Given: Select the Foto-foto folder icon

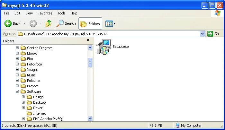Looking at the screenshot, I should [x=23, y=64].
